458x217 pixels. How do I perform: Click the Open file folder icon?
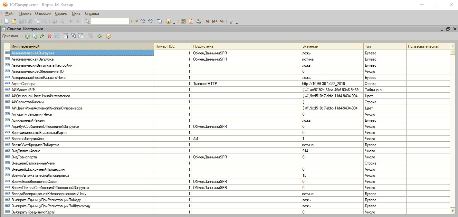14,21
